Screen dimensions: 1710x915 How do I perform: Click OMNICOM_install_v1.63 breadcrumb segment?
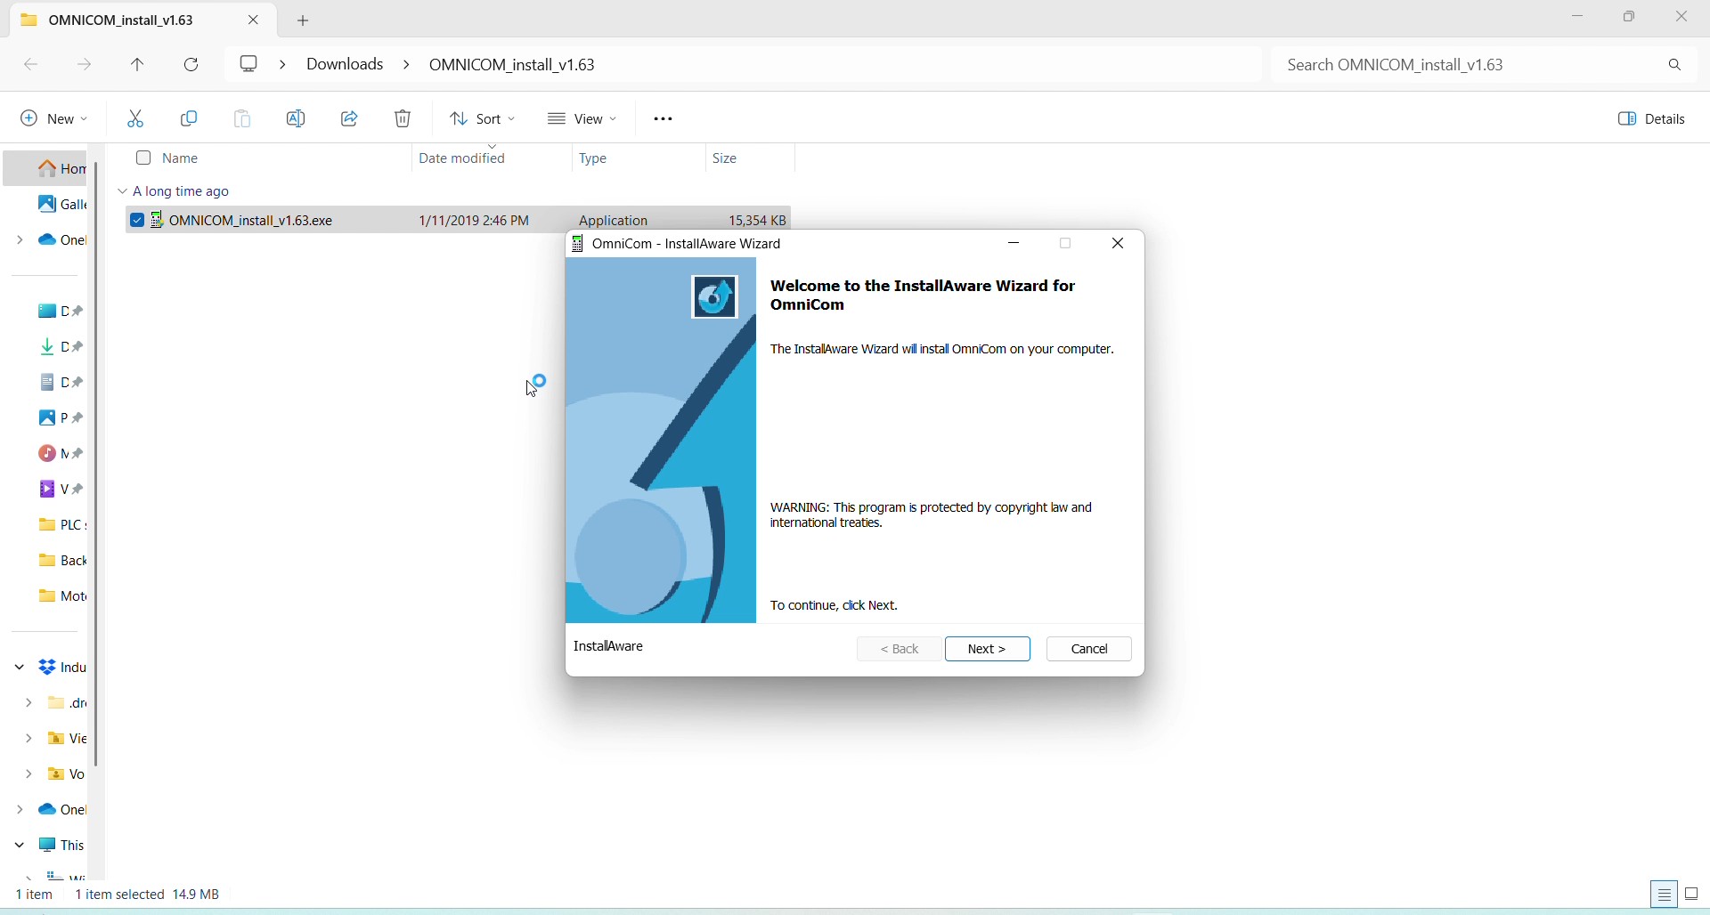click(x=513, y=65)
